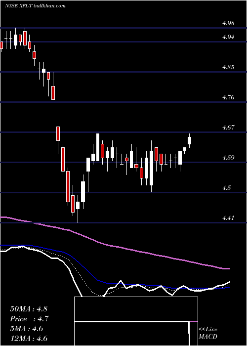
Task: Select the 4.85 price level label
Action: (x=228, y=67)
